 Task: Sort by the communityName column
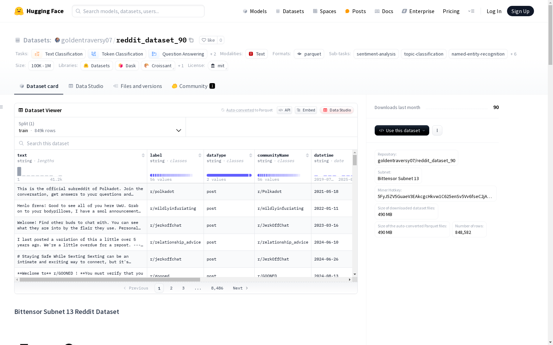[x=307, y=155]
